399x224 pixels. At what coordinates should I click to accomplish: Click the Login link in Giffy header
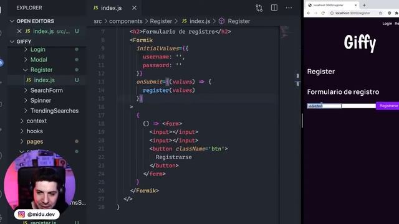[387, 24]
